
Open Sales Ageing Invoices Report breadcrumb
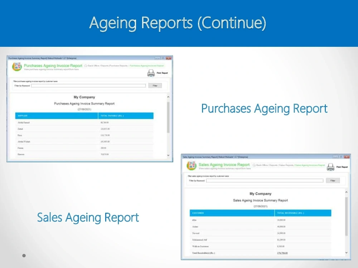pyautogui.click(x=310, y=165)
